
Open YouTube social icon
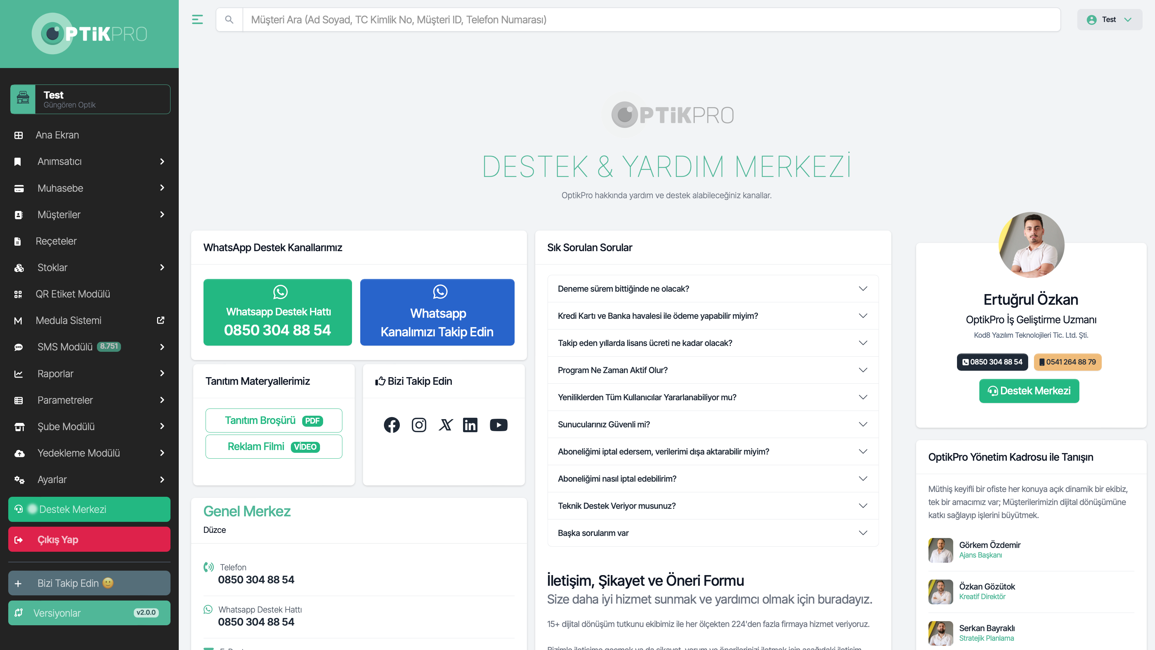pyautogui.click(x=498, y=425)
